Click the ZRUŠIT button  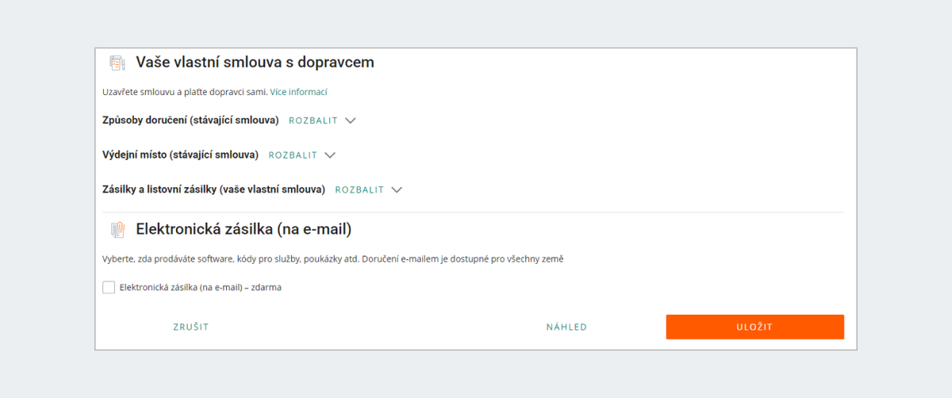pyautogui.click(x=191, y=327)
